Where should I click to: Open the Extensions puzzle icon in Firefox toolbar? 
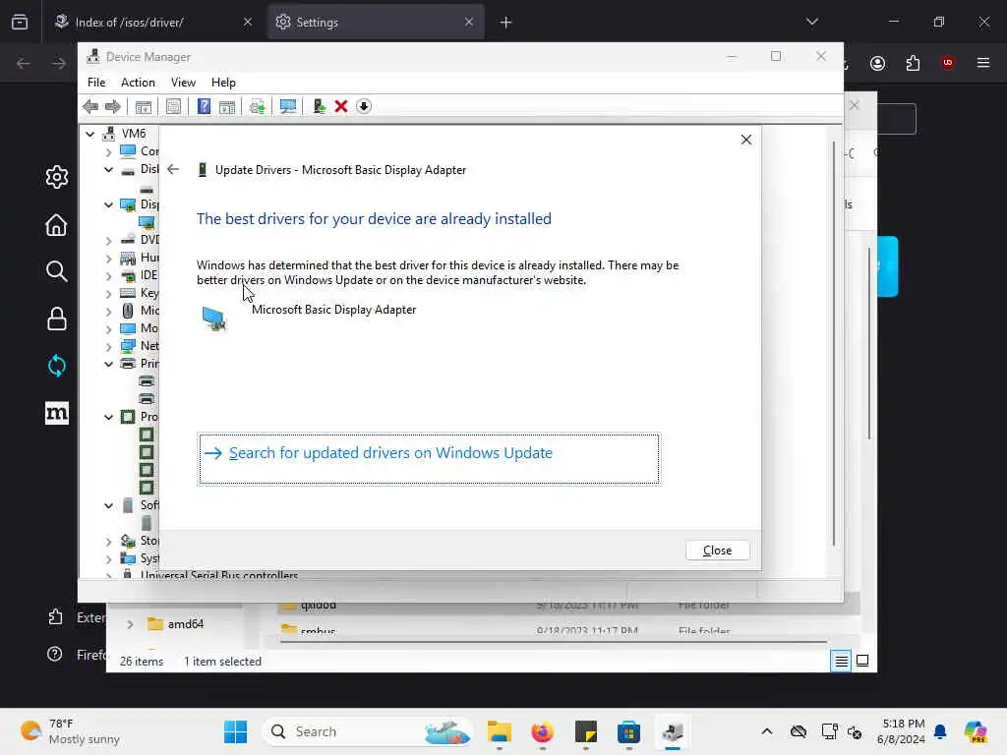click(913, 63)
